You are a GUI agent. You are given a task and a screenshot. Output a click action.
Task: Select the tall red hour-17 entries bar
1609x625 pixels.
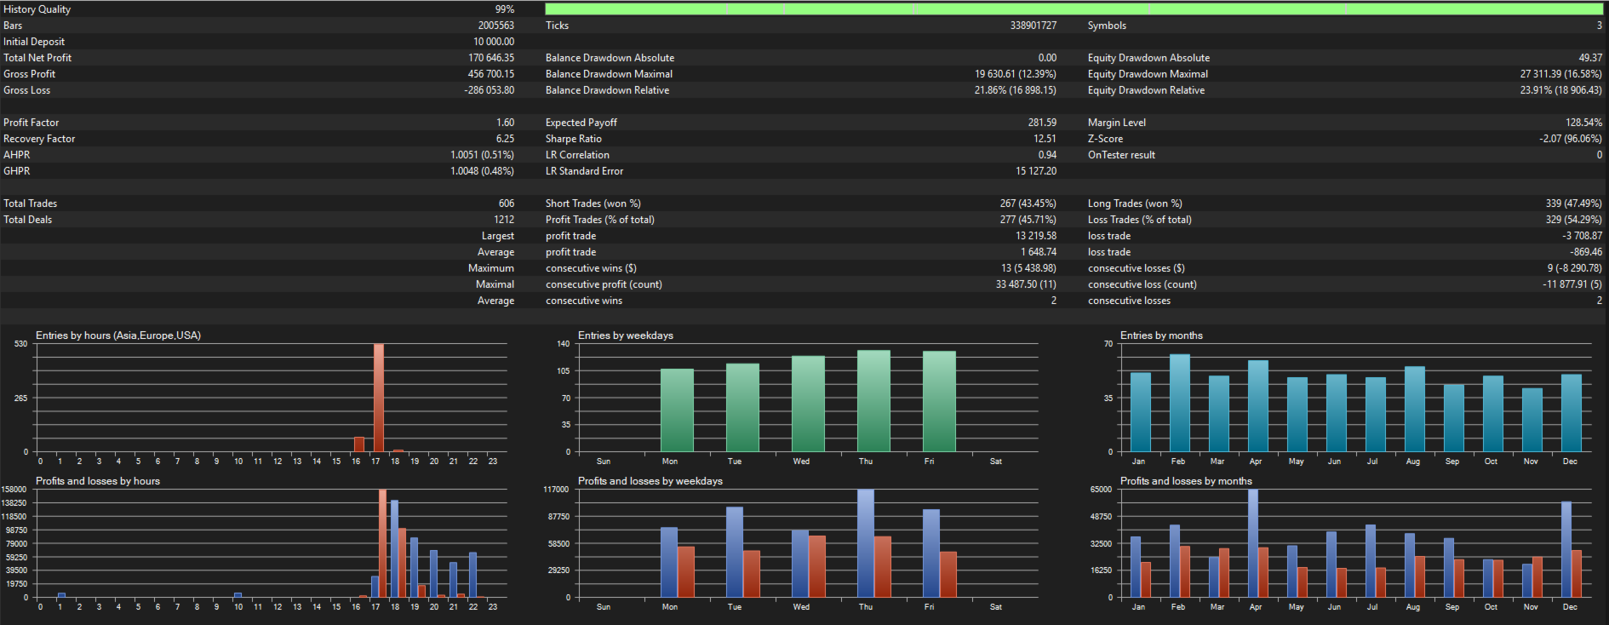379,398
